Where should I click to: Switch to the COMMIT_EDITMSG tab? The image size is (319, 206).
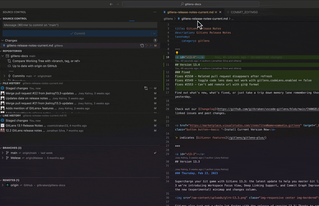click(244, 12)
